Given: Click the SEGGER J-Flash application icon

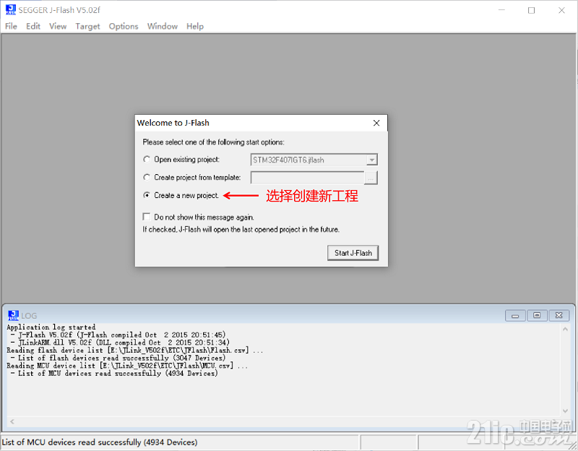Looking at the screenshot, I should (x=10, y=10).
